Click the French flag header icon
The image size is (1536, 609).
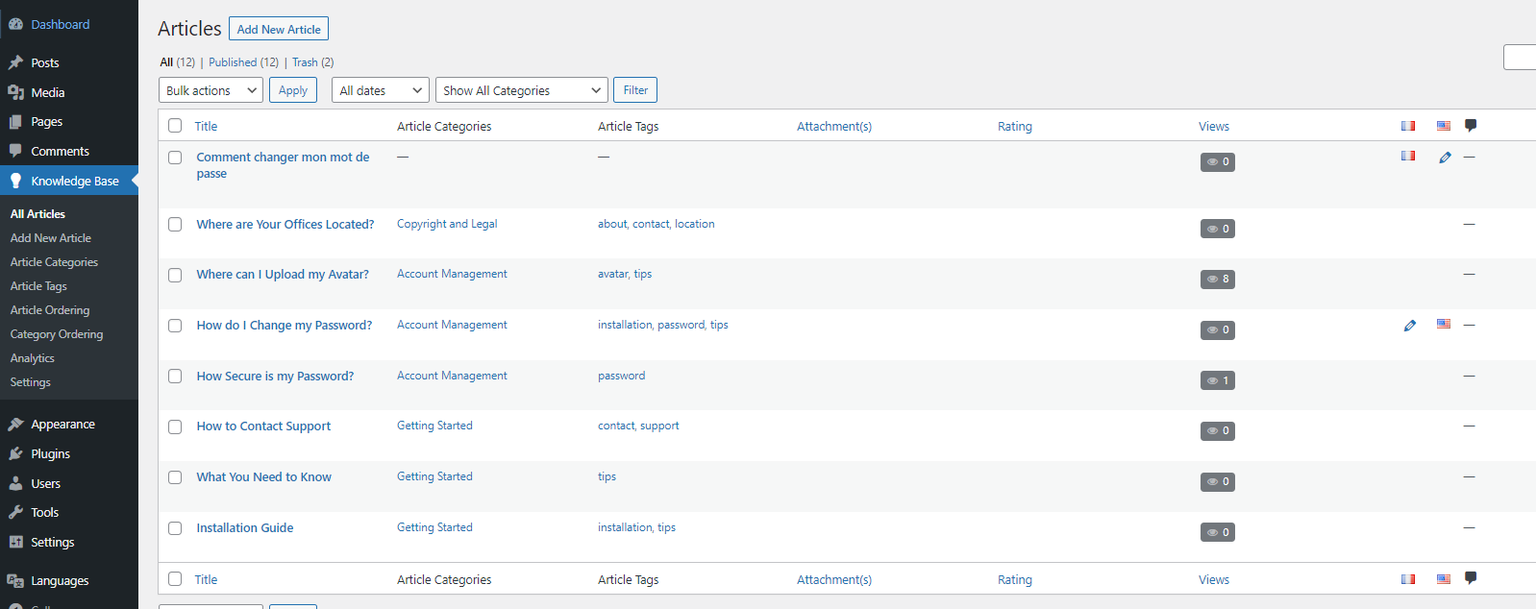1408,126
